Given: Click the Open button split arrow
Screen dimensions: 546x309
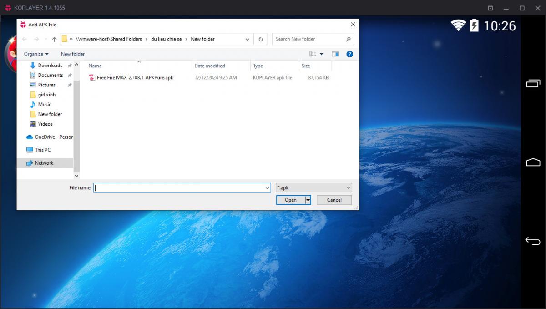Looking at the screenshot, I should point(308,200).
